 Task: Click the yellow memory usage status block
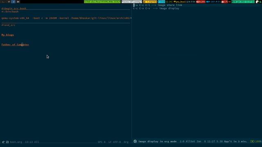(150, 2)
